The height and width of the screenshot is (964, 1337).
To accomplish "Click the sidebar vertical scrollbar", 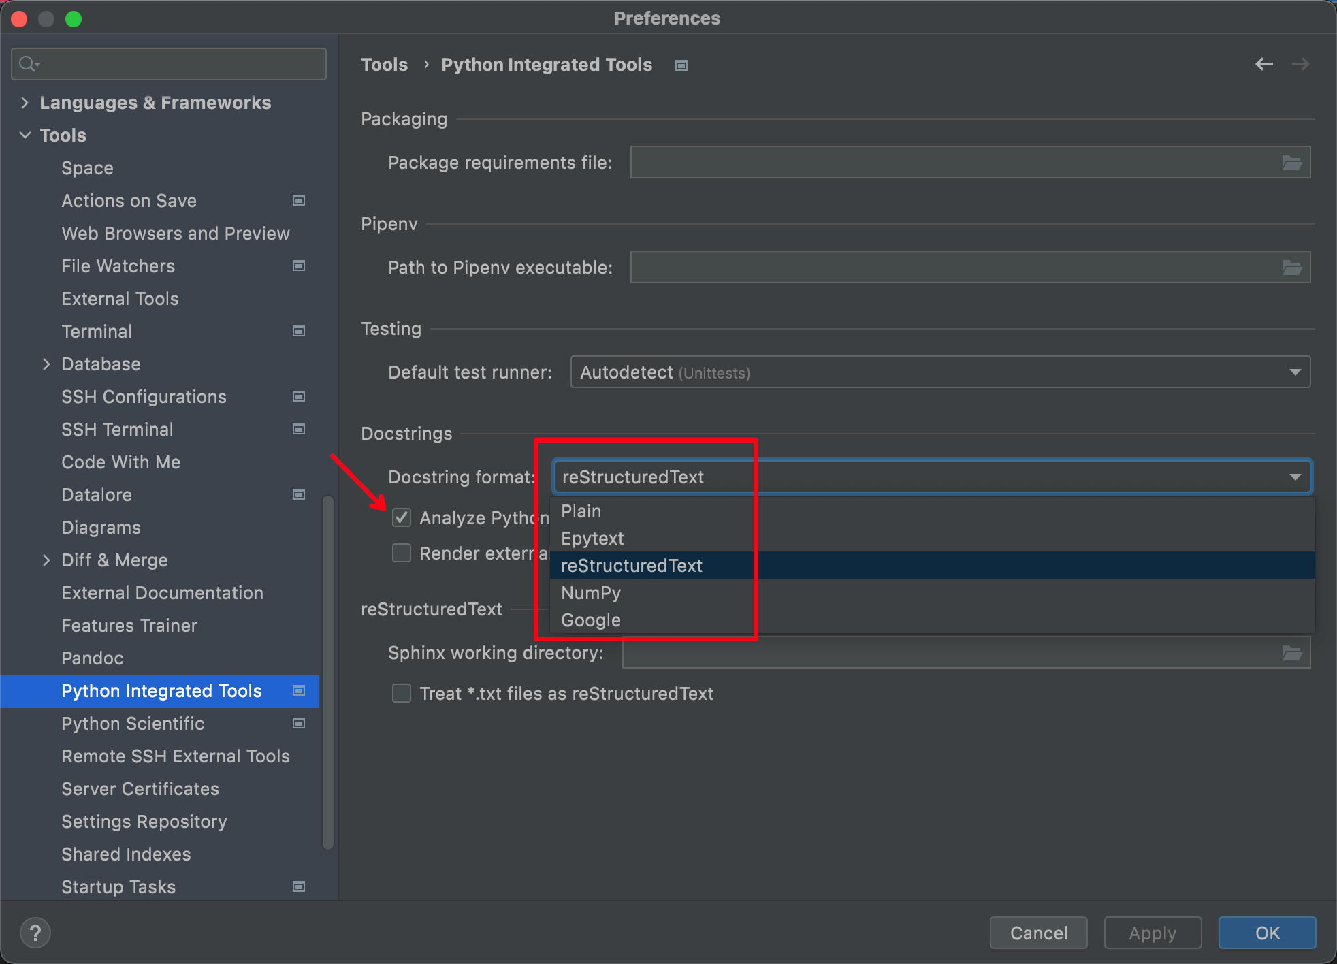I will pyautogui.click(x=327, y=671).
